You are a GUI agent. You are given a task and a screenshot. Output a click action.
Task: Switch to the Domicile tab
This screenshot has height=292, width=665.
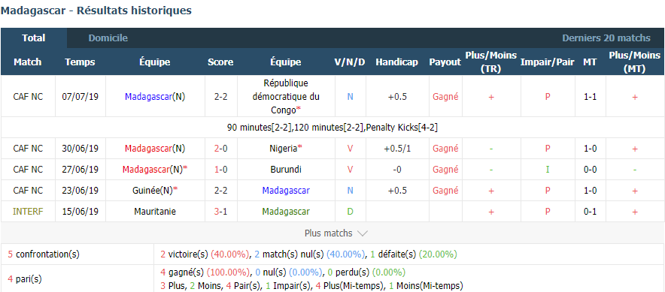pyautogui.click(x=108, y=38)
